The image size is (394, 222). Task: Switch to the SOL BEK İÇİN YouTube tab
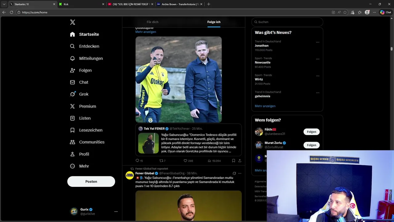coord(131,4)
